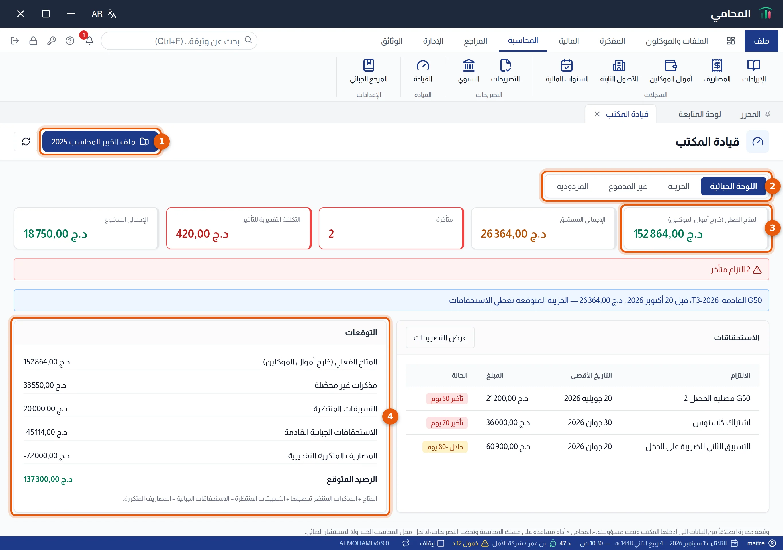Screen dimensions: 783x550
Task: Click the logout icon
Action: tap(15, 41)
